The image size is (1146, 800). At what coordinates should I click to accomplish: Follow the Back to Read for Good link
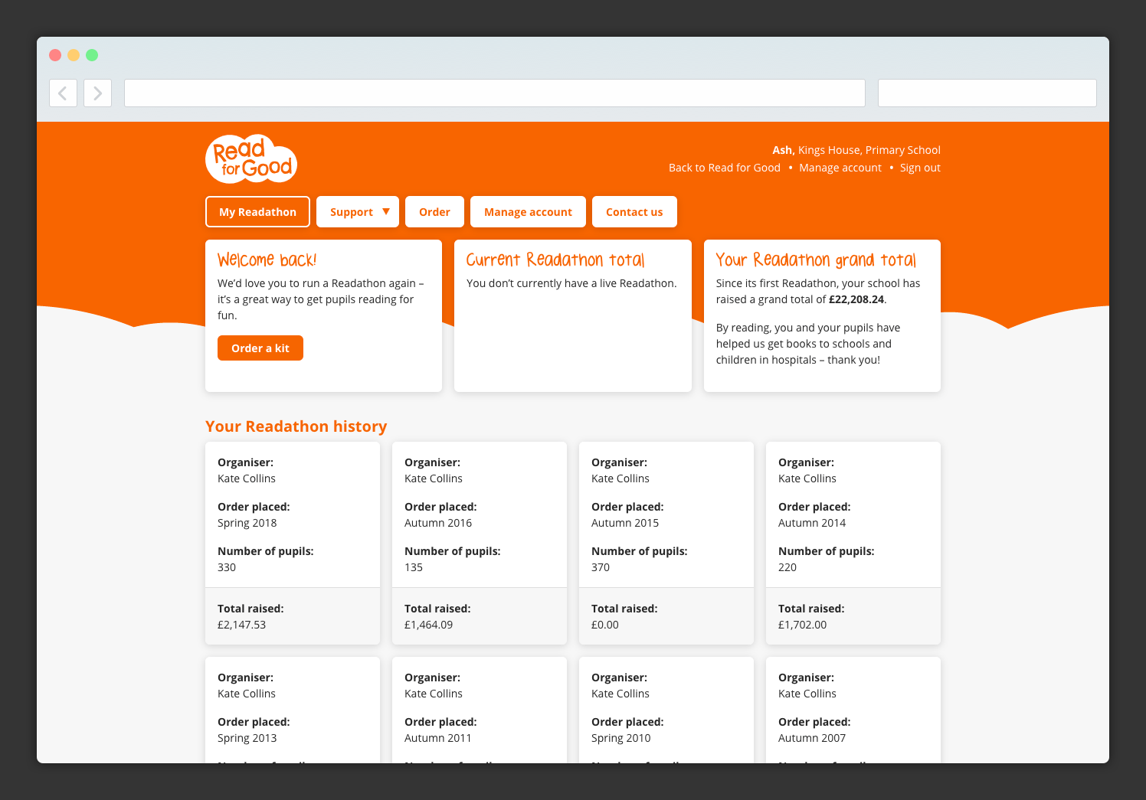[725, 168]
